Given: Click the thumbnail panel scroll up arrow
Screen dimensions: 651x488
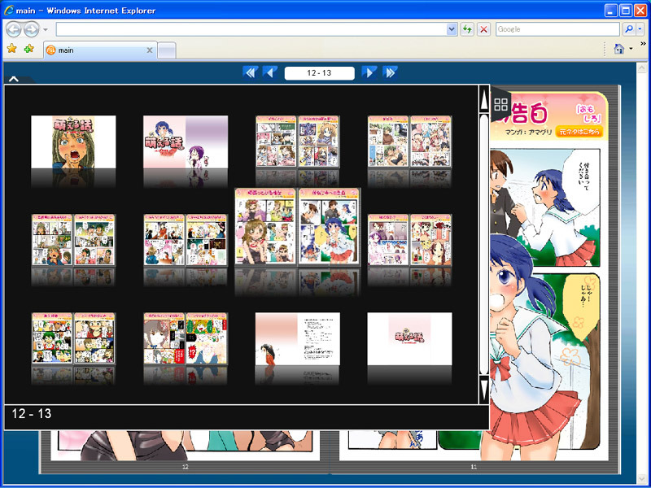Looking at the screenshot, I should click(x=483, y=100).
